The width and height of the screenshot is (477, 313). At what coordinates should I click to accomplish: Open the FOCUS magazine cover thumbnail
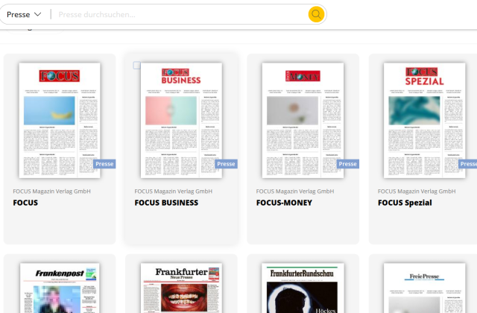(x=60, y=121)
